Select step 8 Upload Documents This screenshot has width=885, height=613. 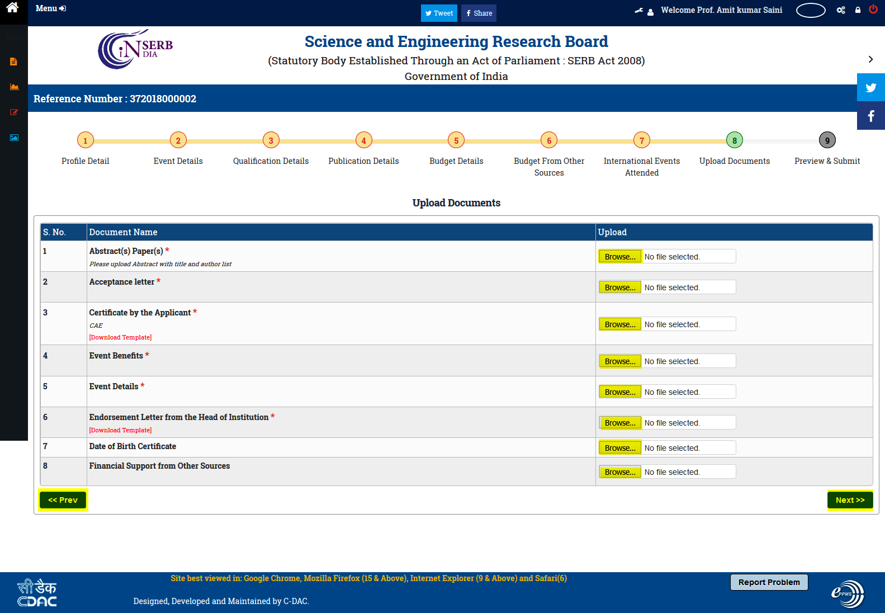pos(735,140)
